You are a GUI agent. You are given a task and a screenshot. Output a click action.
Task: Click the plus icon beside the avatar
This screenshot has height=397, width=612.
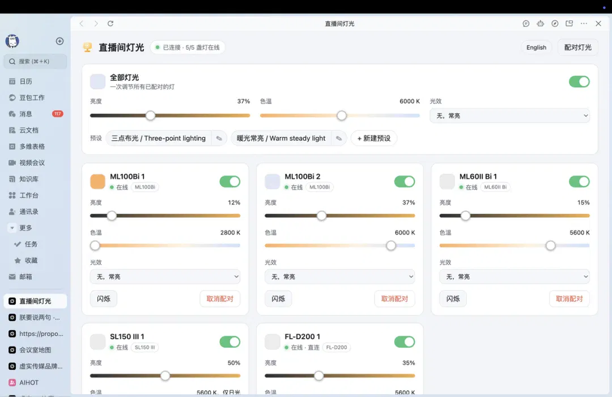click(59, 41)
